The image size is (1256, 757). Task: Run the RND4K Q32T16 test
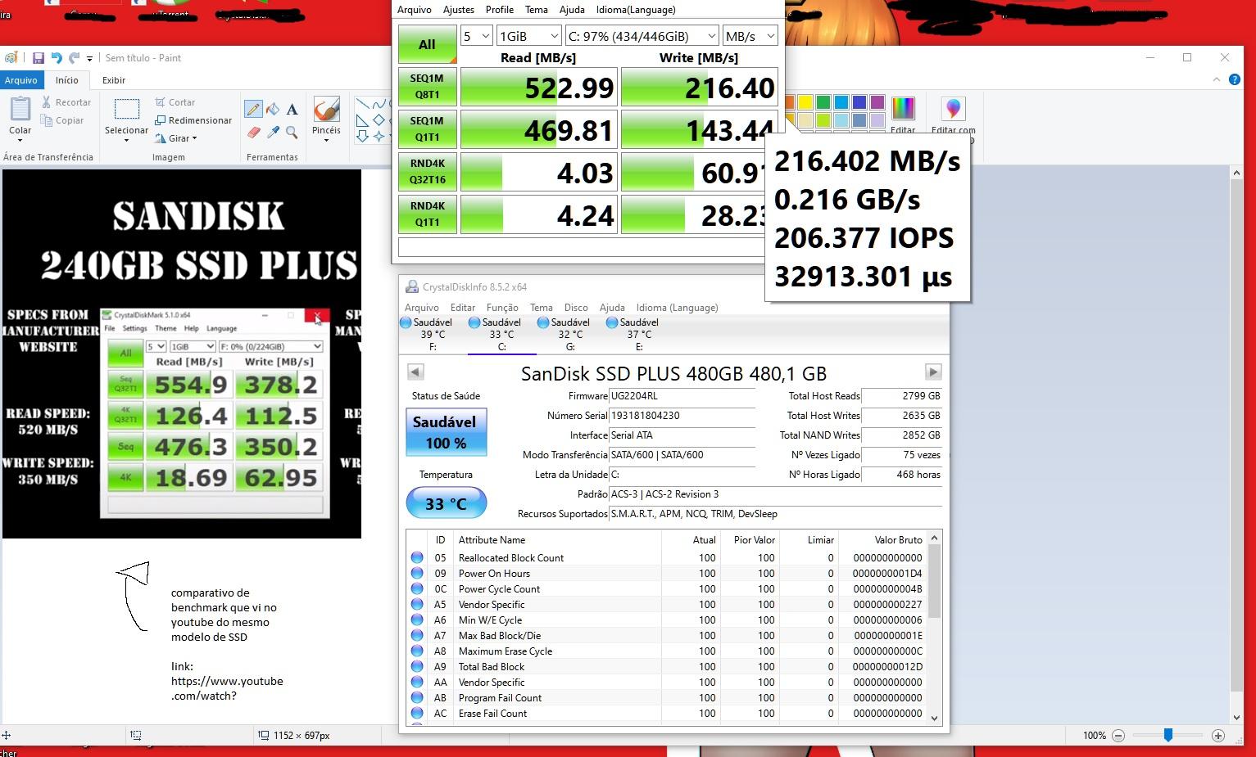(427, 172)
